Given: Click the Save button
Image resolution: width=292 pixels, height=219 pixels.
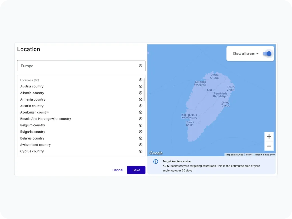Looking at the screenshot, I should (136, 170).
